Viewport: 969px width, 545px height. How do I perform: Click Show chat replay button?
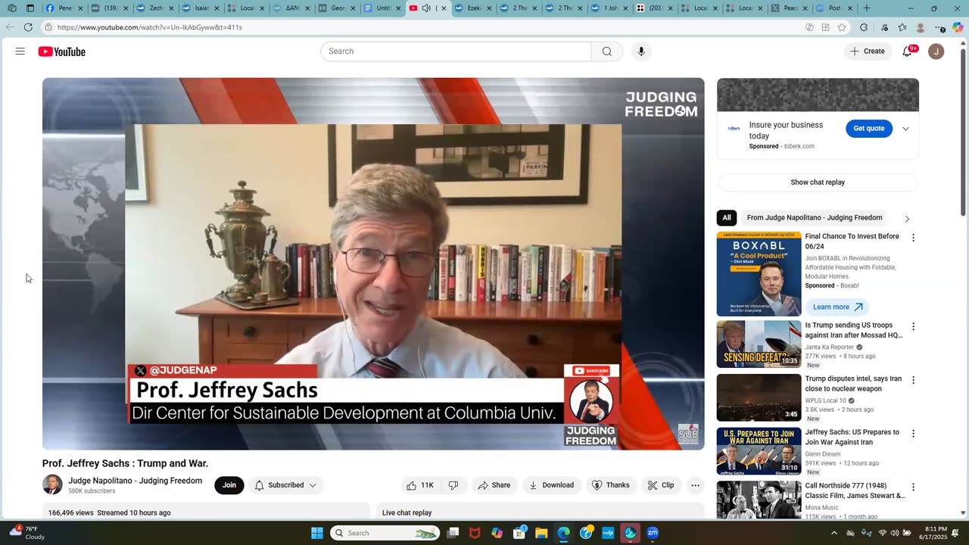coord(818,182)
